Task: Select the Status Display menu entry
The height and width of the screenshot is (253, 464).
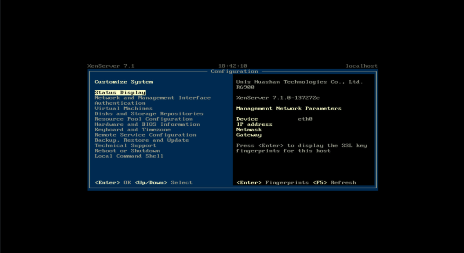Action: 120,92
